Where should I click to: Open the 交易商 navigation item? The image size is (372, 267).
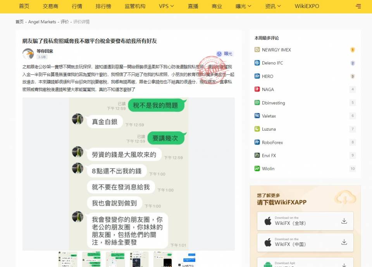pyautogui.click(x=50, y=6)
